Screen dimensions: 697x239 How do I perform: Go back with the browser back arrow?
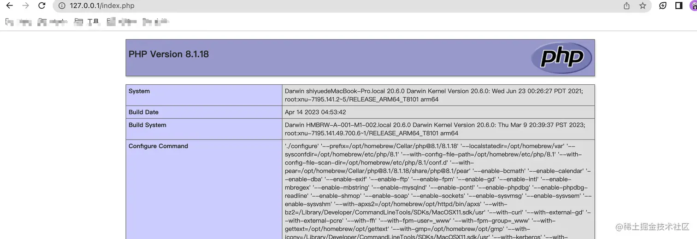[9, 6]
